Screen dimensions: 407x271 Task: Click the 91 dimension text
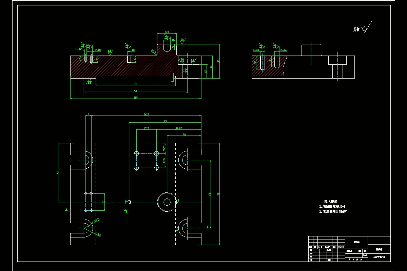click(135, 90)
